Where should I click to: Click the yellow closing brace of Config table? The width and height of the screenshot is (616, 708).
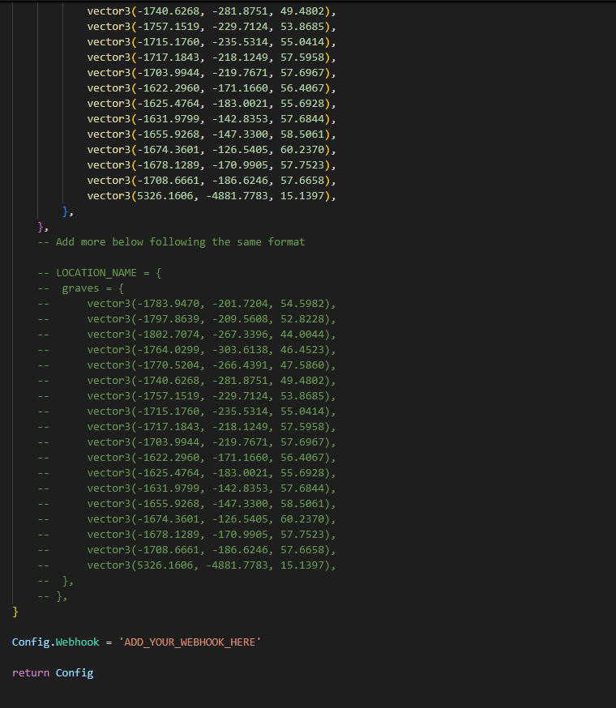15,612
